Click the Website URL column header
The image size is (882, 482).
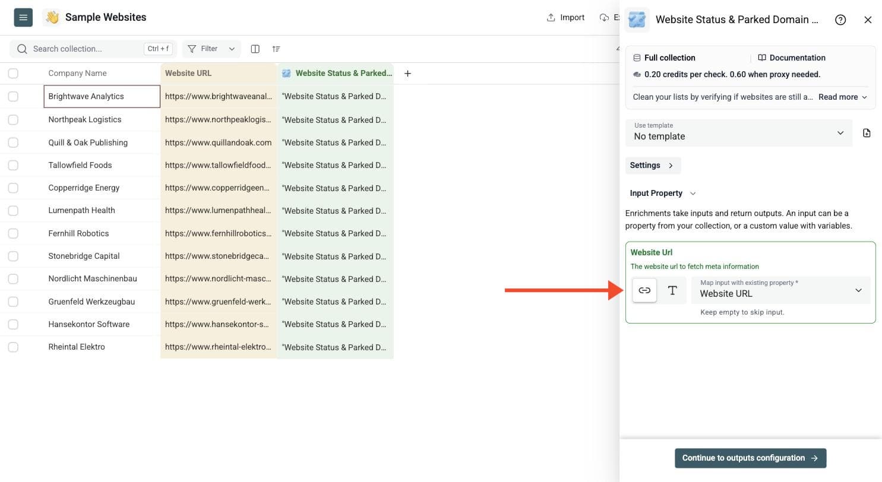point(219,74)
